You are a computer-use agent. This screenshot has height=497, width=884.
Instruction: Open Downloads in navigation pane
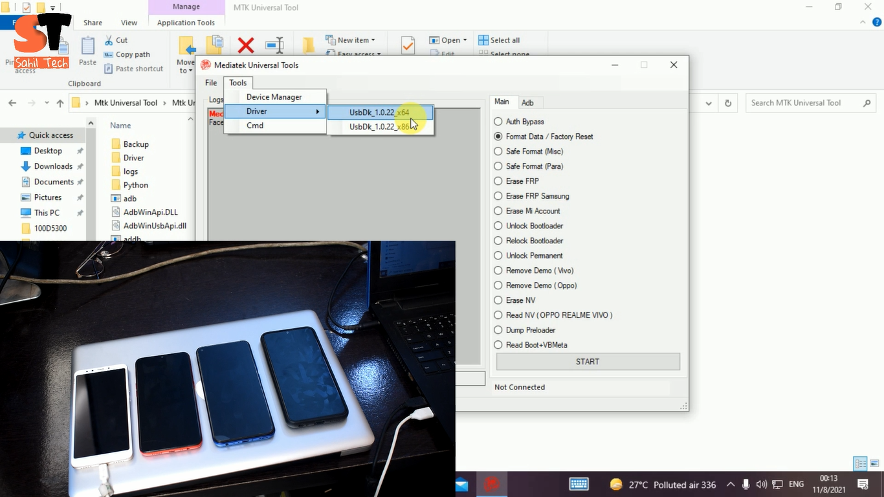click(x=48, y=166)
